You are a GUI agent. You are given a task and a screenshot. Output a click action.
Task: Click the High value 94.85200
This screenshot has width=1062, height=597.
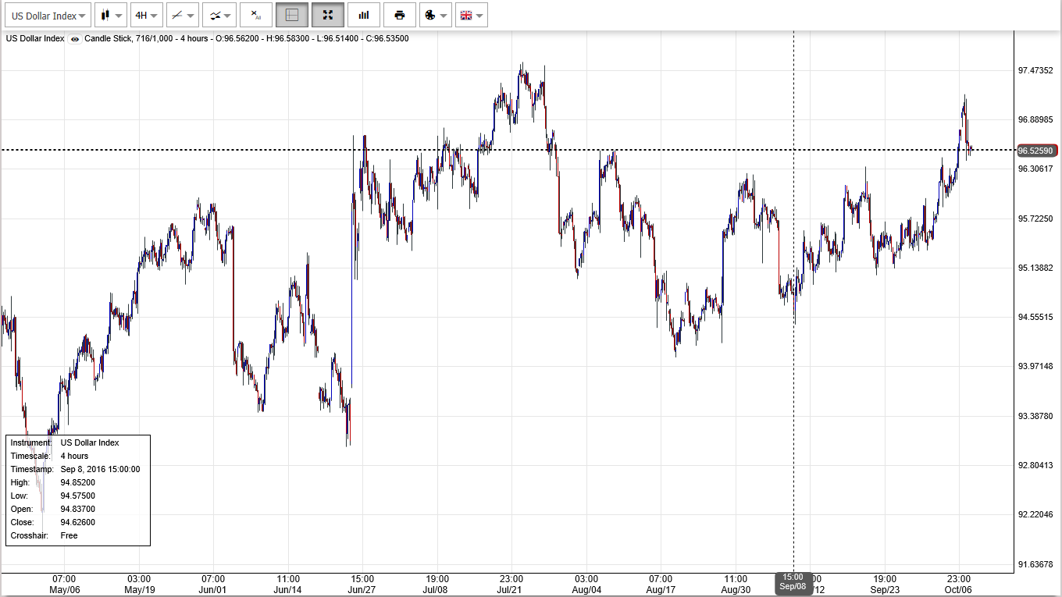pos(78,482)
